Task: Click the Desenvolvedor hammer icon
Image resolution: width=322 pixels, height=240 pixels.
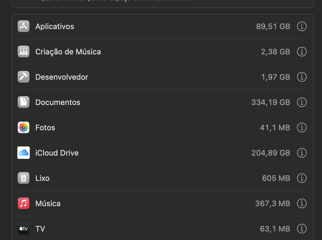Action: point(24,77)
